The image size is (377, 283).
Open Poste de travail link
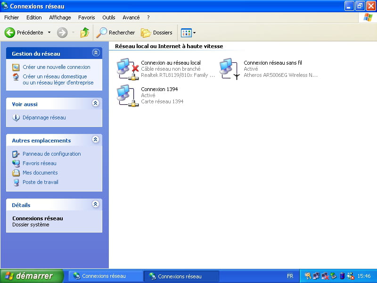click(41, 182)
